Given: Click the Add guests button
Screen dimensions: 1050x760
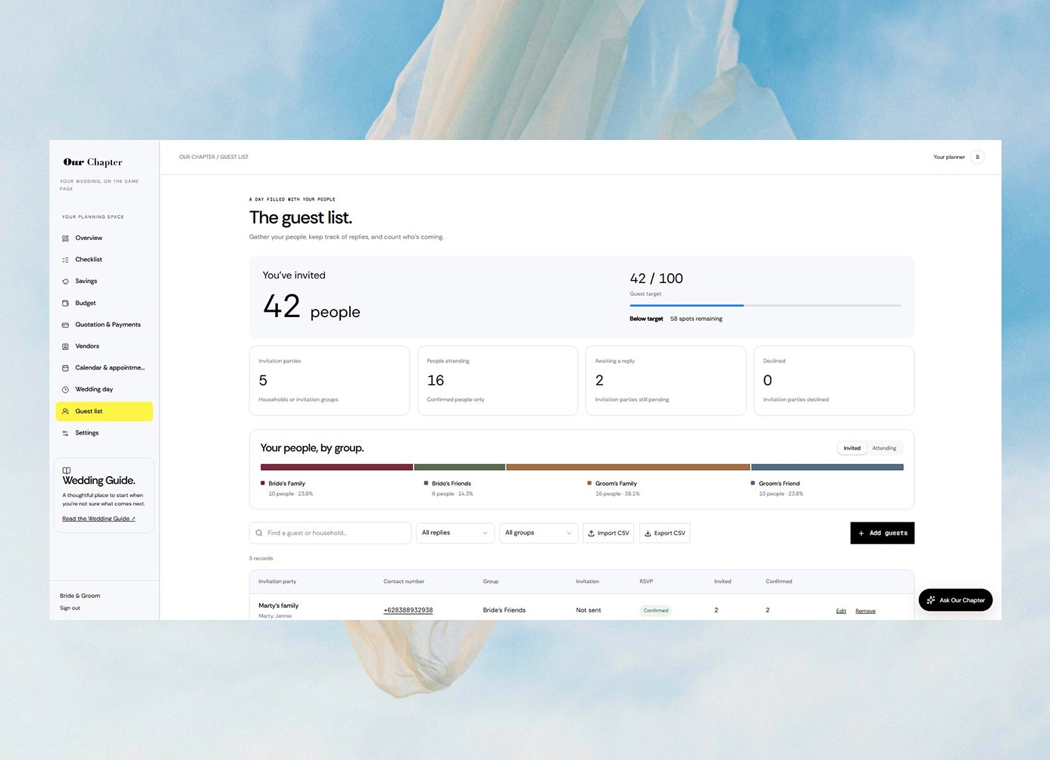Looking at the screenshot, I should 882,533.
